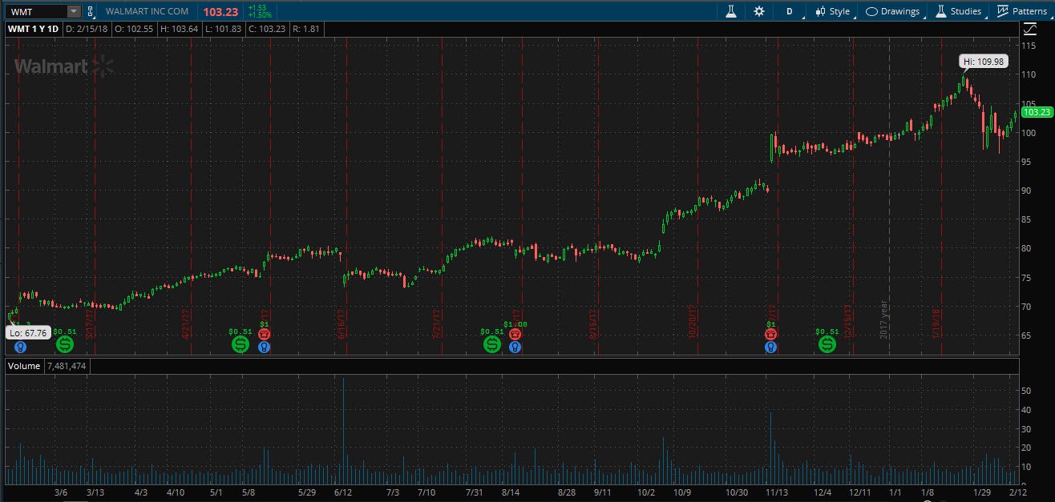
Task: Click dividend icon near 3/6 date
Action: pyautogui.click(x=65, y=344)
